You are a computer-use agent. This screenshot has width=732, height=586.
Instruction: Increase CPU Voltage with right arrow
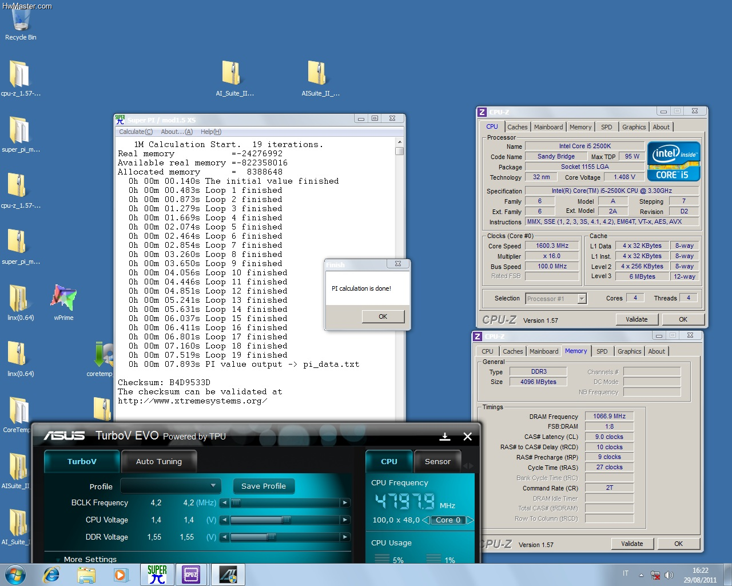[345, 520]
